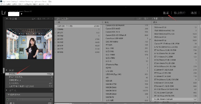Select Canon EOS-1D X Mark II camera
This screenshot has height=104, width=201.
pos(126,35)
